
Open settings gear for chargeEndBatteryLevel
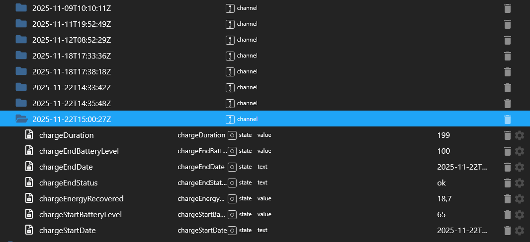click(520, 151)
